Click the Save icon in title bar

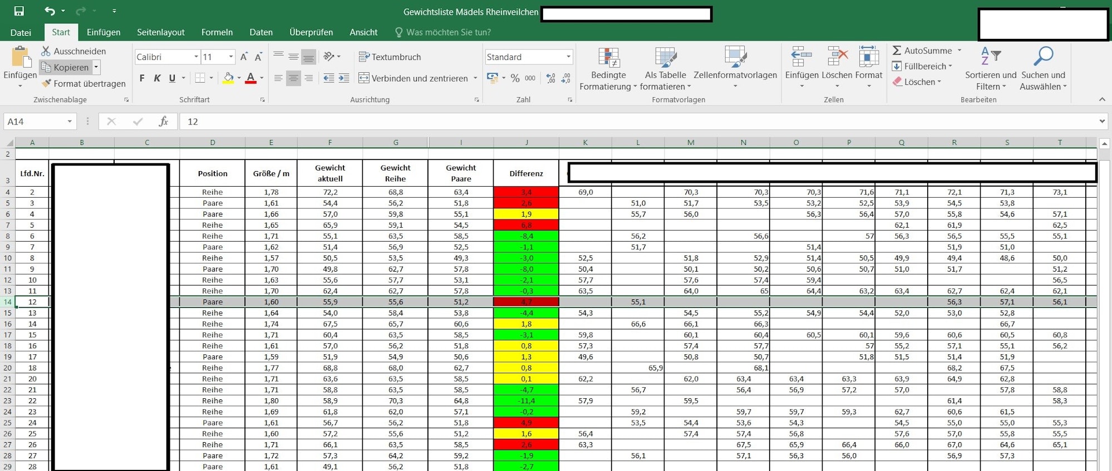tap(19, 11)
